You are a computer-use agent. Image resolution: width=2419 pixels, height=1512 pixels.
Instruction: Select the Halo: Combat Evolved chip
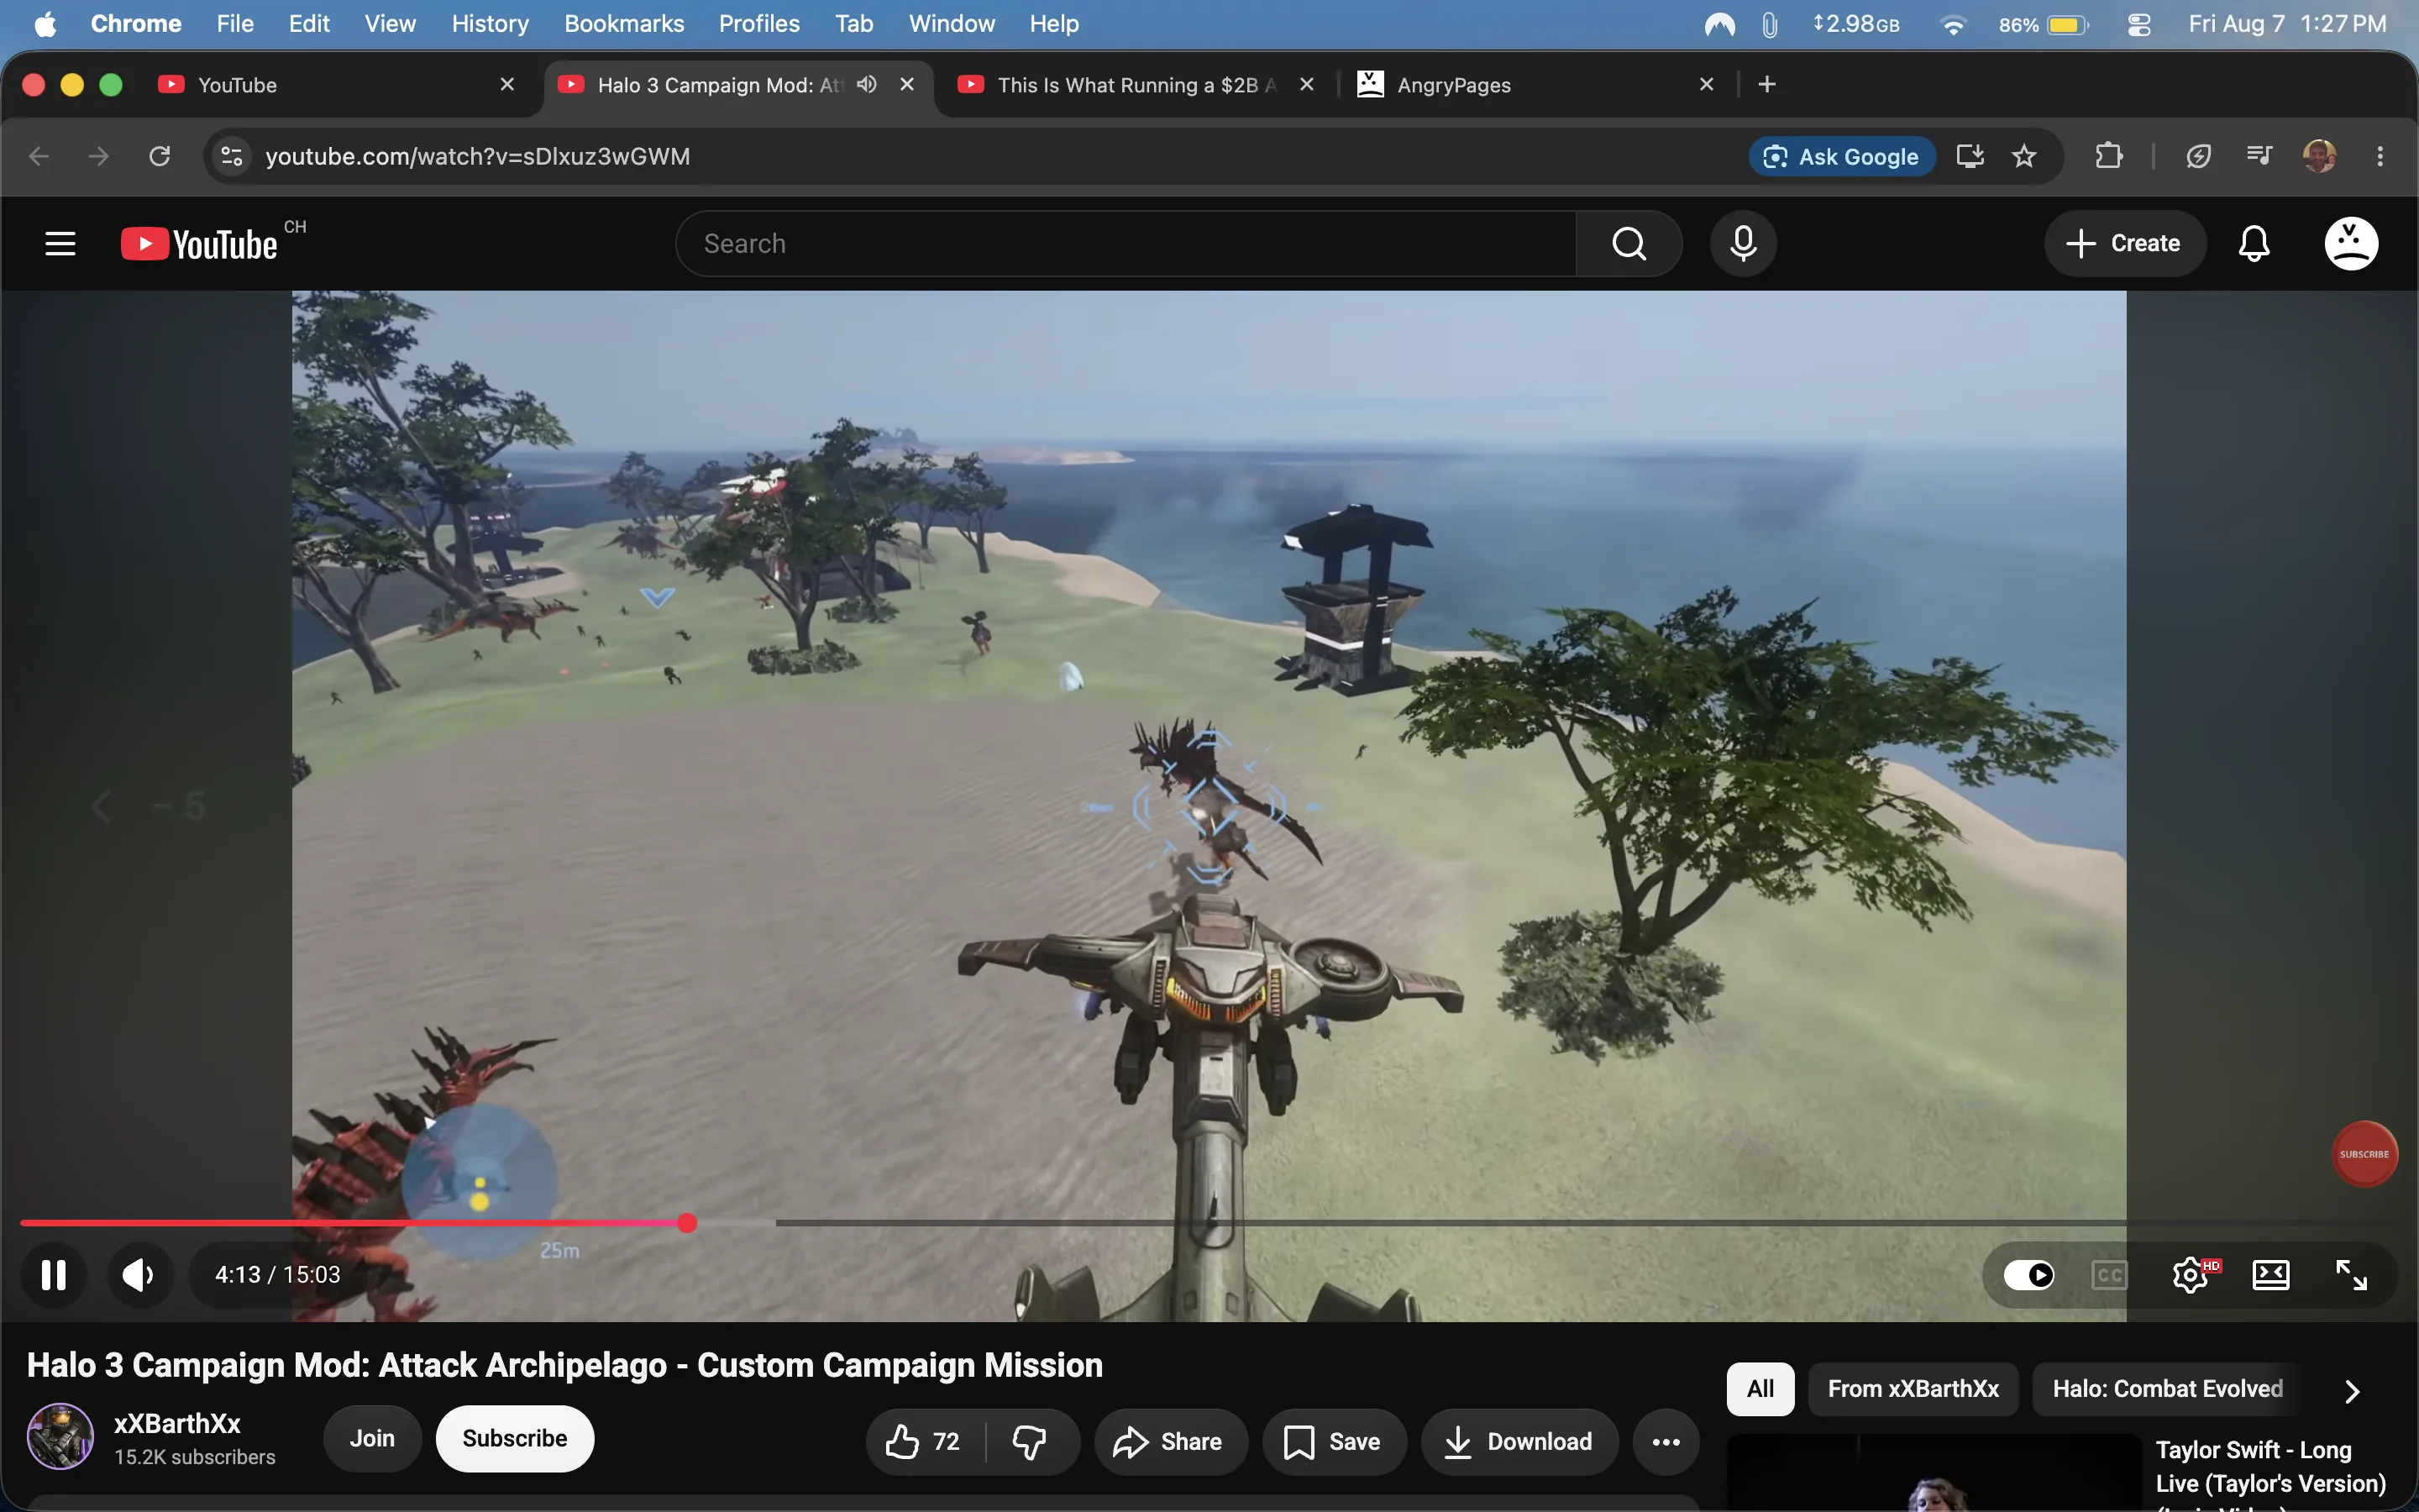pyautogui.click(x=2167, y=1388)
